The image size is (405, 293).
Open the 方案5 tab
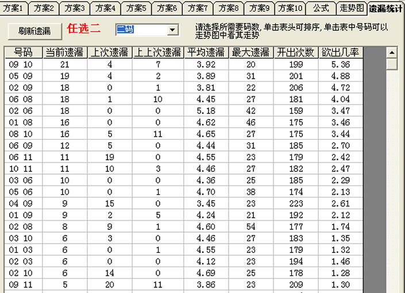pyautogui.click(x=136, y=8)
